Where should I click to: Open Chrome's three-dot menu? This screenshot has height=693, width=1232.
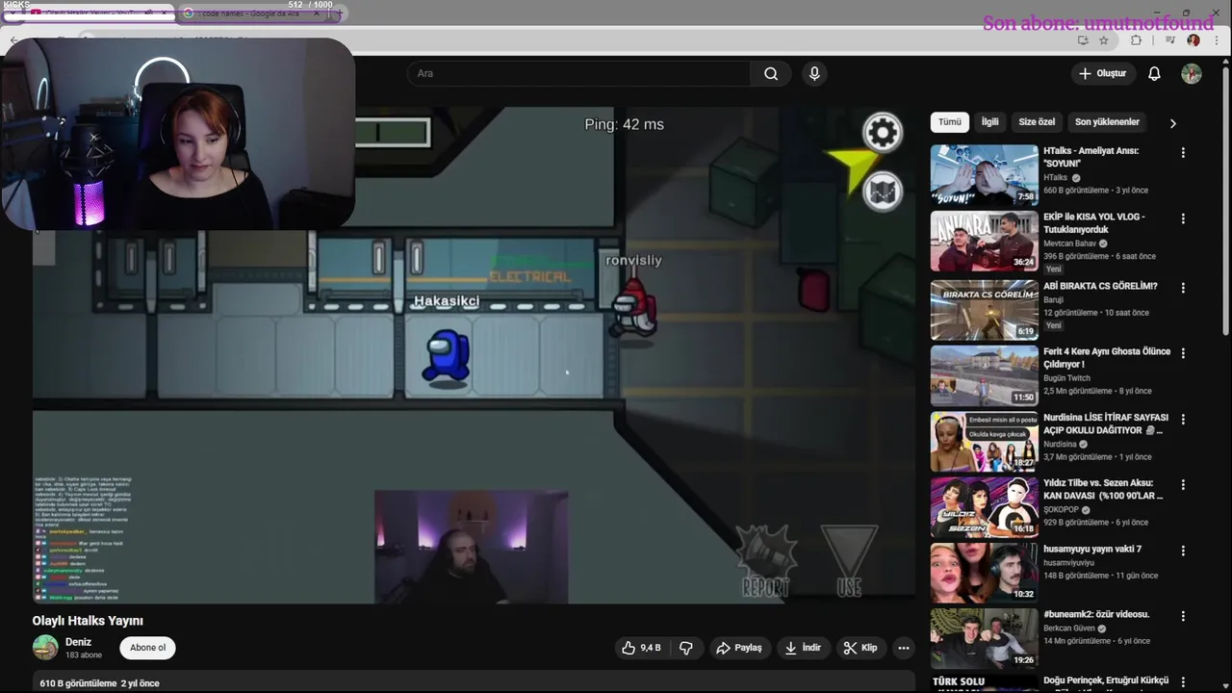1217,40
